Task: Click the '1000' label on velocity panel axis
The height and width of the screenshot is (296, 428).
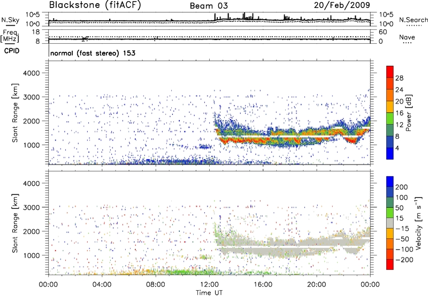Action: pos(32,255)
